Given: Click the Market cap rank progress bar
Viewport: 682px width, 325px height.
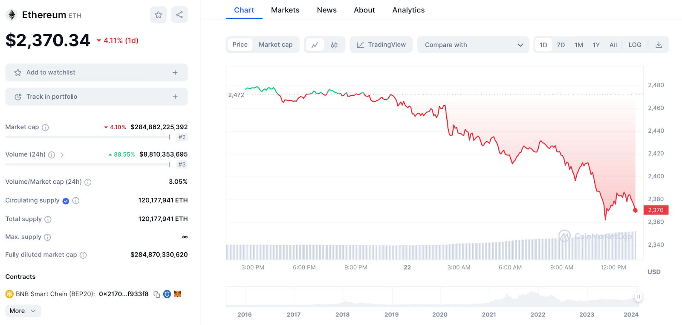Looking at the screenshot, I should pos(88,137).
